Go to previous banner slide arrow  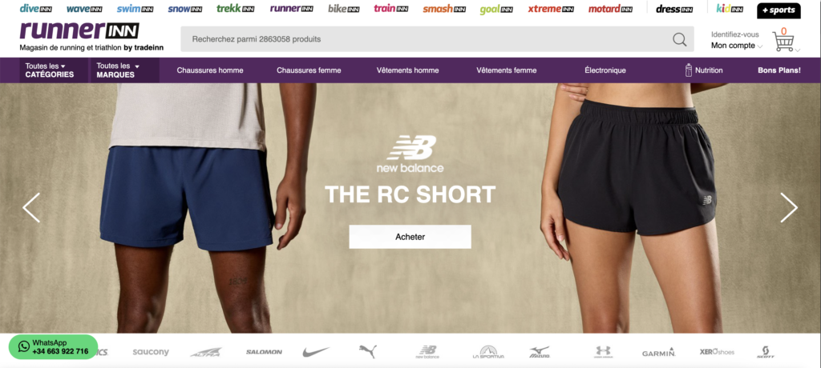point(31,207)
